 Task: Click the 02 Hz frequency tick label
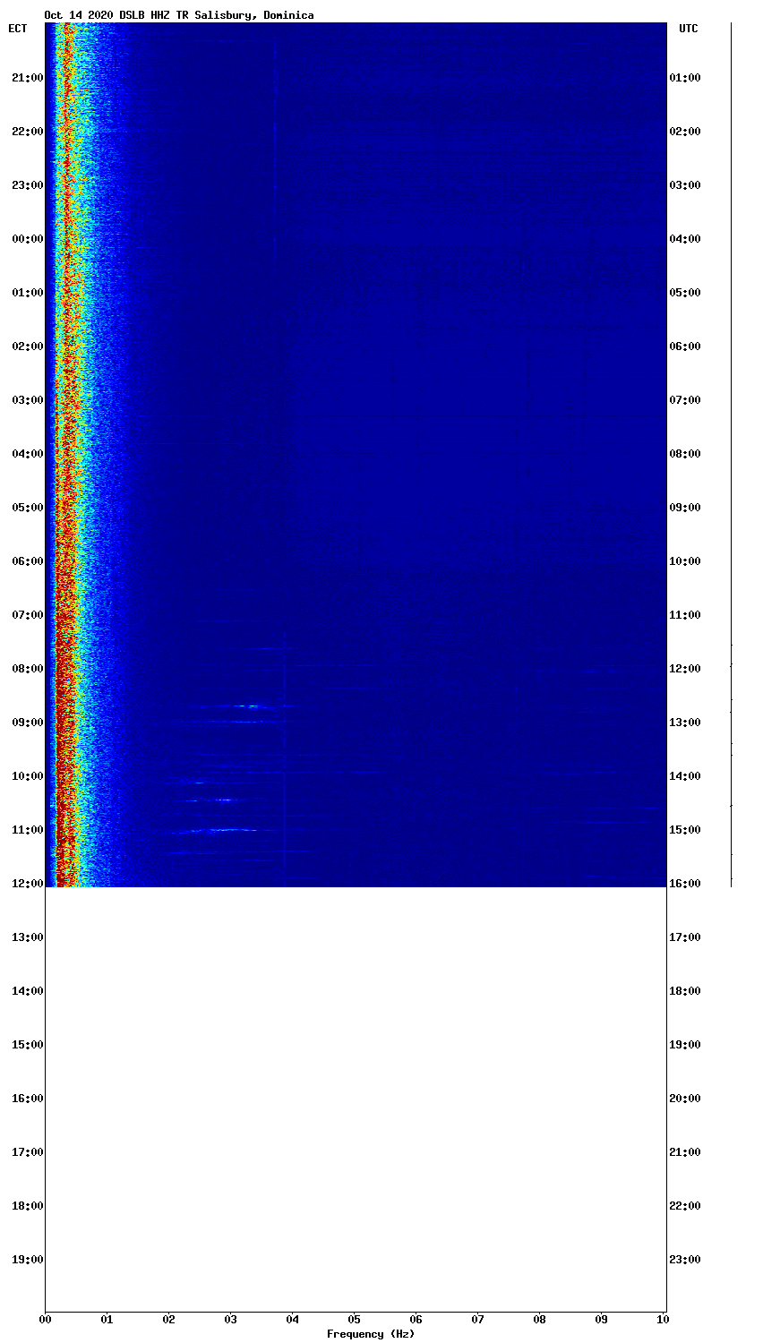pyautogui.click(x=169, y=1320)
